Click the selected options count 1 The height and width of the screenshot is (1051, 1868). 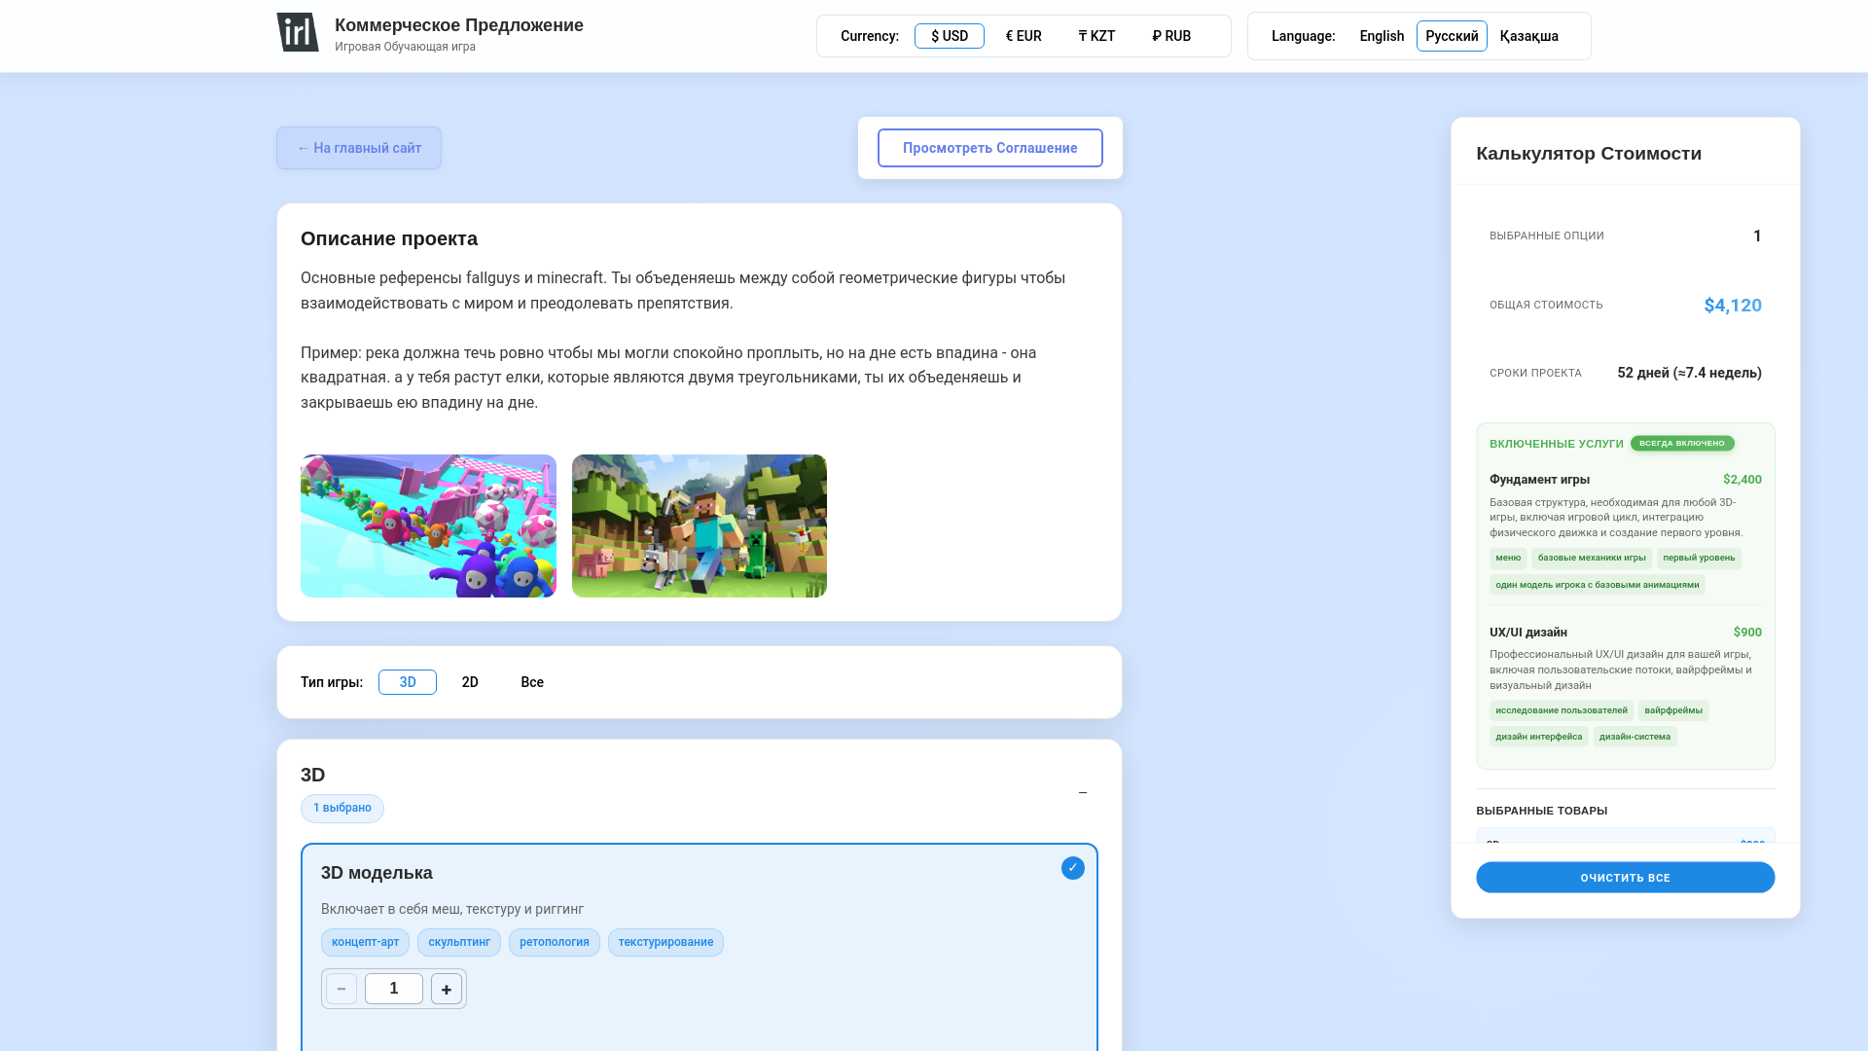pos(1757,236)
